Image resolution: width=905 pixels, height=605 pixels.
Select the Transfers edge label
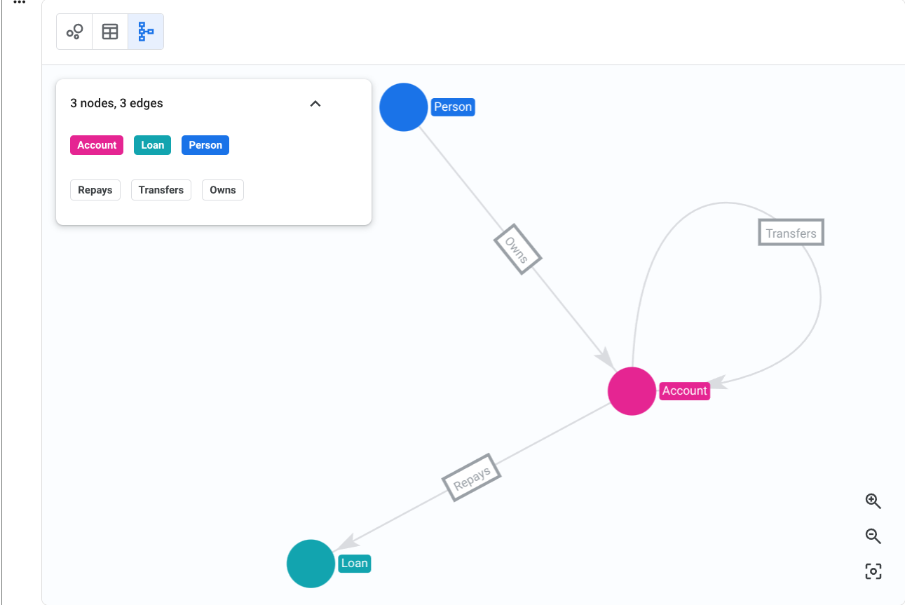(791, 232)
